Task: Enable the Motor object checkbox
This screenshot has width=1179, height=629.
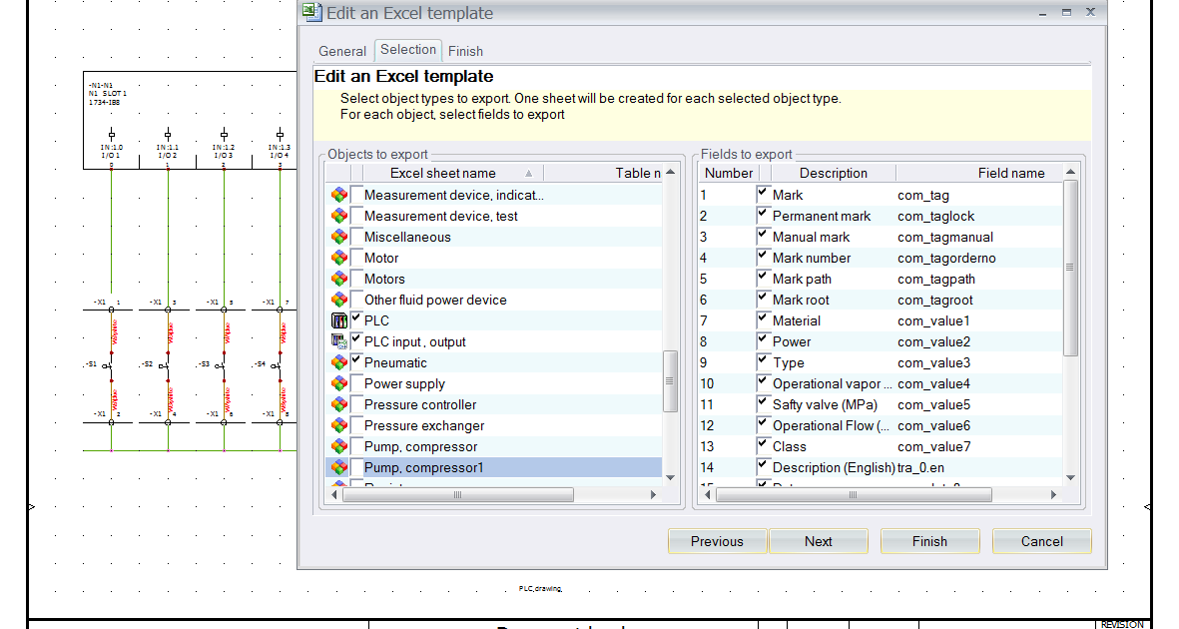Action: click(x=356, y=258)
